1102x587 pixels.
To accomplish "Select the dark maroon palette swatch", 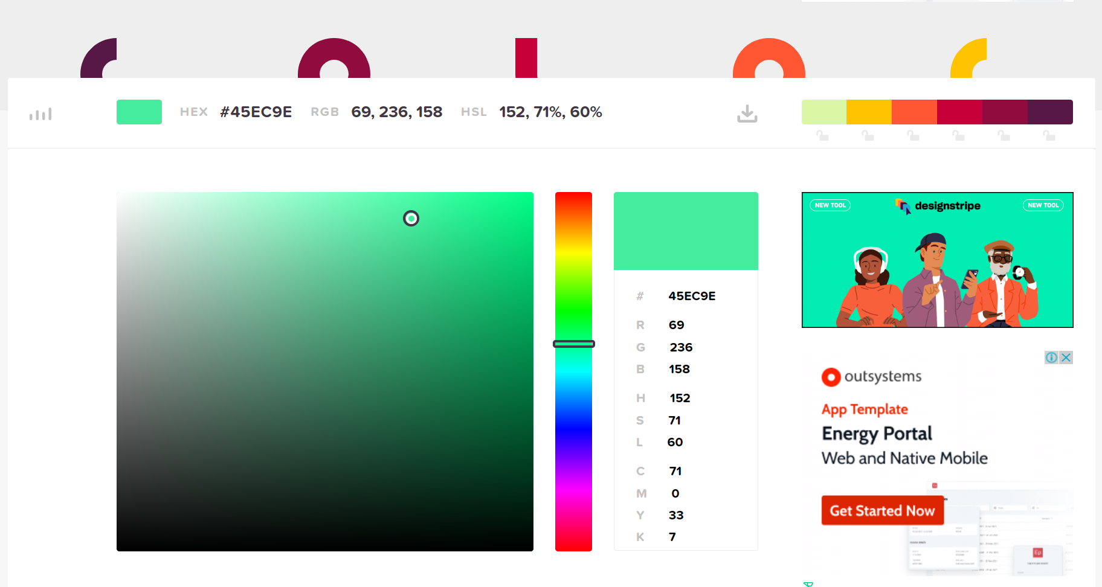I will 1005,112.
